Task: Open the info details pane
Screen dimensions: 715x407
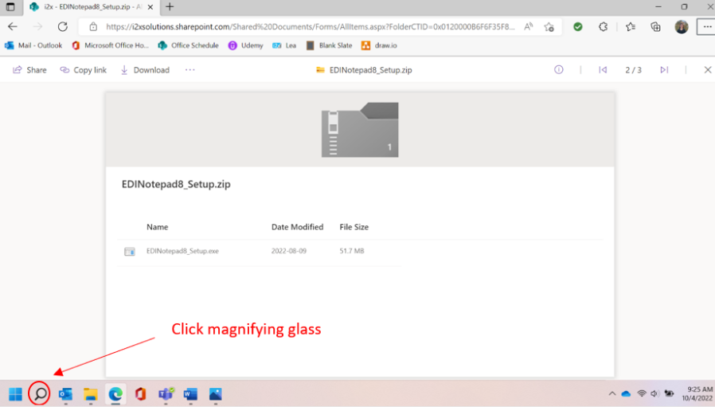Action: click(x=559, y=70)
